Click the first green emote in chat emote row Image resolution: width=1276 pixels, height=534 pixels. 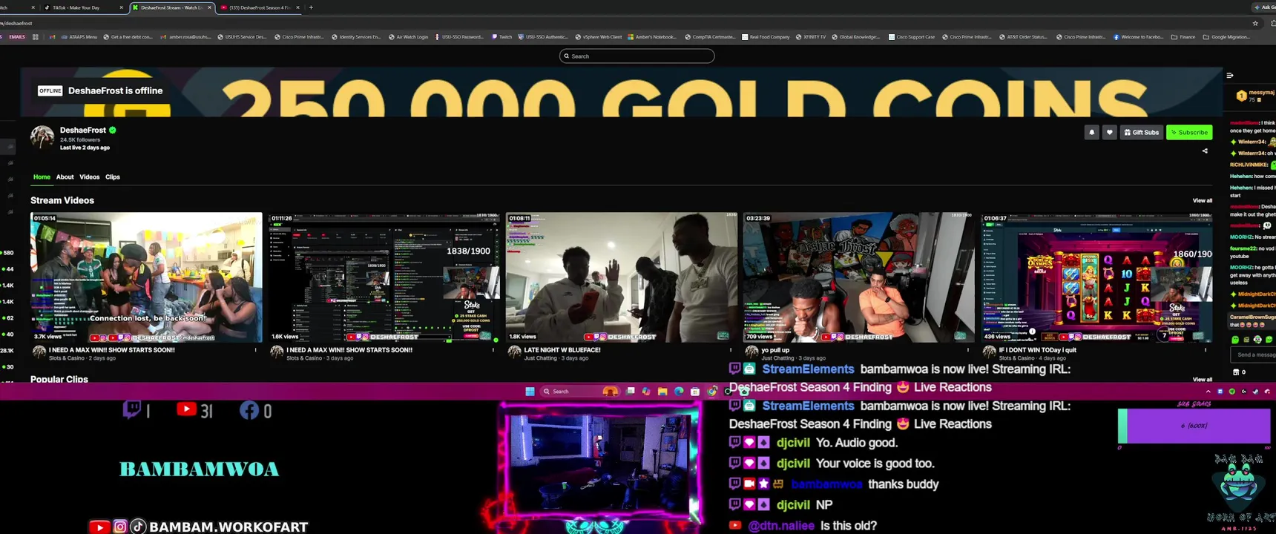tap(1235, 339)
